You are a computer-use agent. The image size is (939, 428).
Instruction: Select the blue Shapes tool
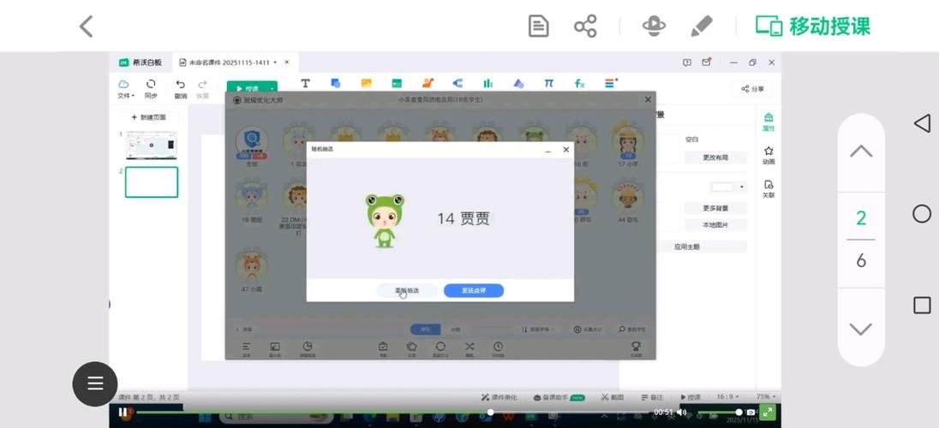click(x=335, y=83)
